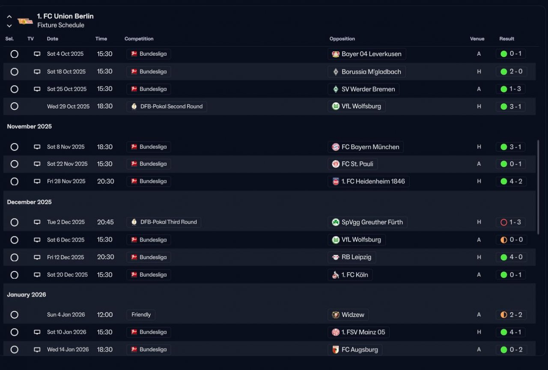Open the SpVgg Greuther Fürth 1 - 3 result

click(511, 222)
